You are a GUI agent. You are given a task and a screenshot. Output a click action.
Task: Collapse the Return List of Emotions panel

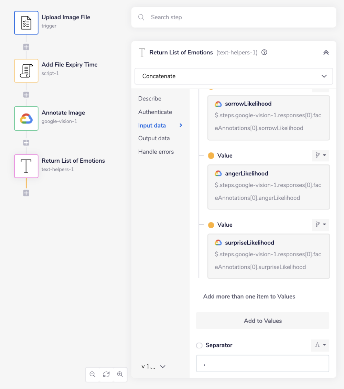326,52
